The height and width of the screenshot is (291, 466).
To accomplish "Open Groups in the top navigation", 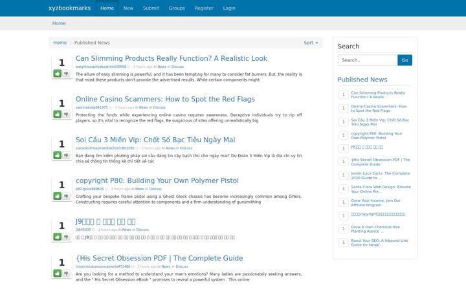I will point(177,8).
